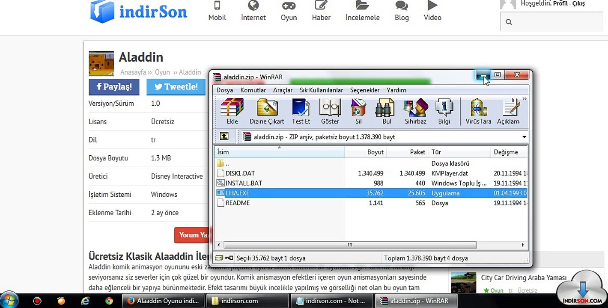Image resolution: width=608 pixels, height=308 pixels.
Task: Open the İnternet navigation category
Action: (x=253, y=12)
